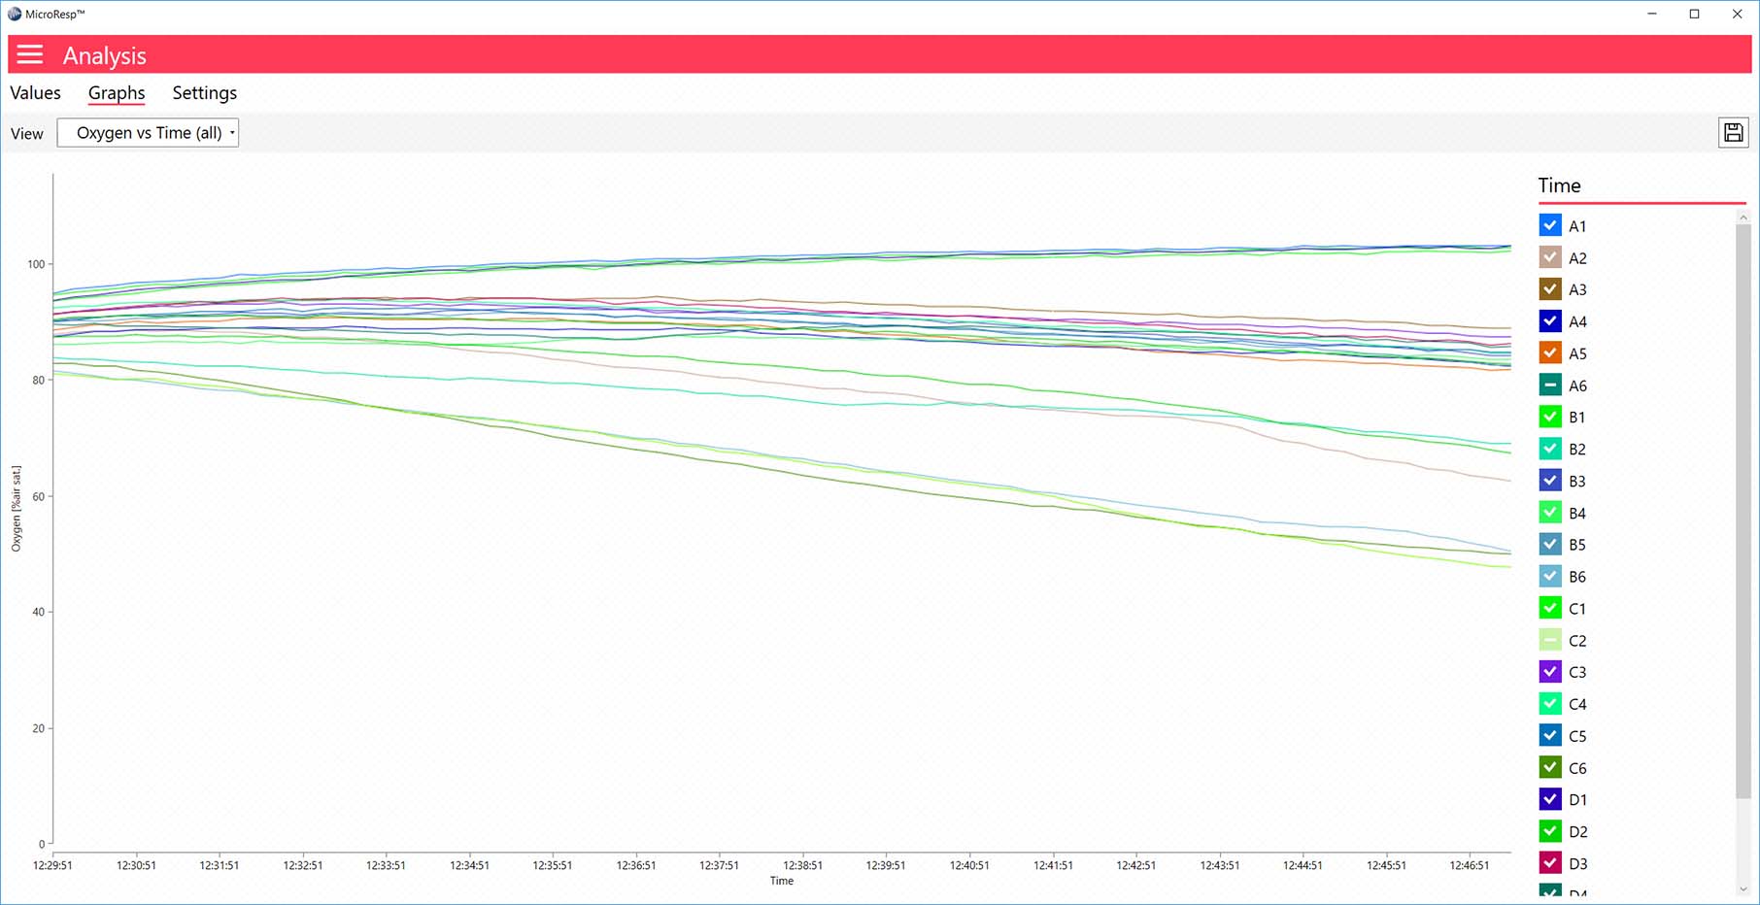1760x905 pixels.
Task: Click the 12:29:51 time axis label
Action: click(x=52, y=865)
